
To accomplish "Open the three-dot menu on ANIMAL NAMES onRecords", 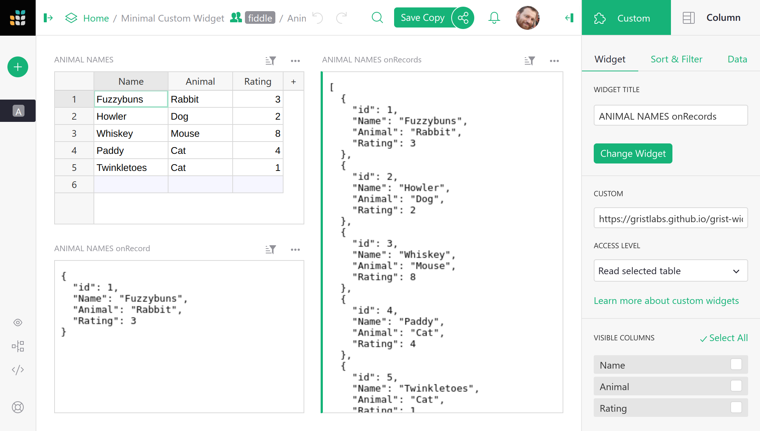I will coord(554,61).
